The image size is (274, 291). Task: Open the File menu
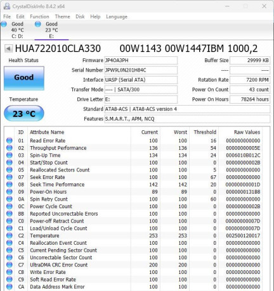[7, 16]
